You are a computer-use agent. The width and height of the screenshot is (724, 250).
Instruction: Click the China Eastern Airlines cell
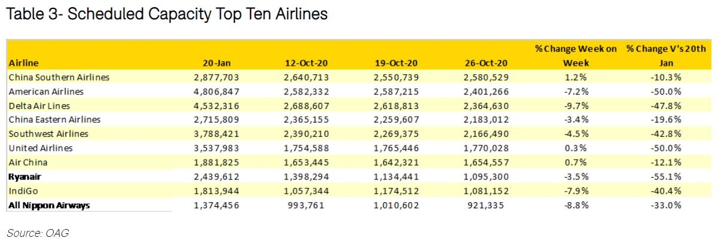pyautogui.click(x=54, y=120)
